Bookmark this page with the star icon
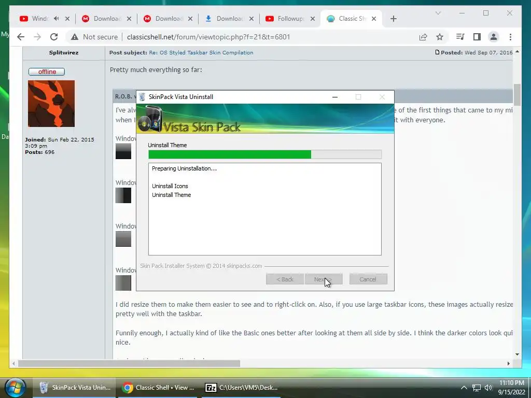 [x=440, y=37]
